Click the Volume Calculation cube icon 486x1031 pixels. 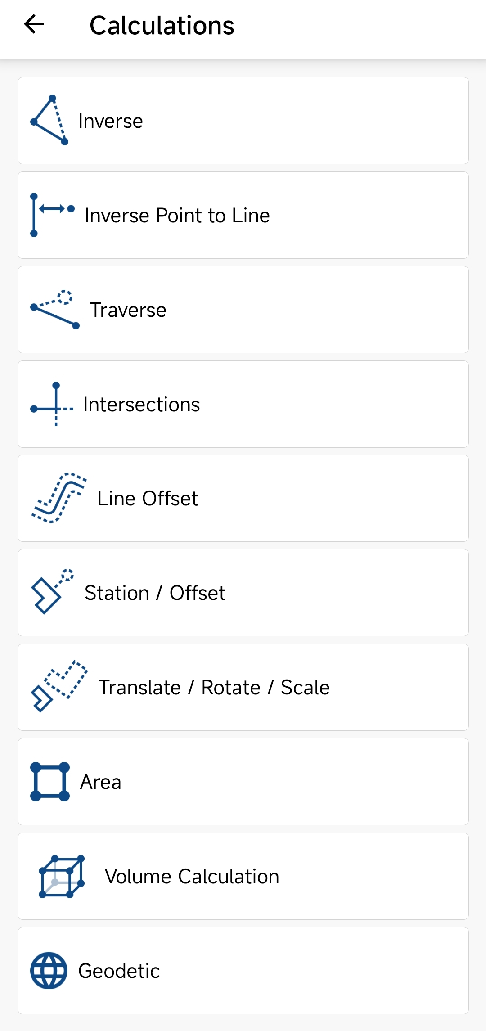point(62,876)
